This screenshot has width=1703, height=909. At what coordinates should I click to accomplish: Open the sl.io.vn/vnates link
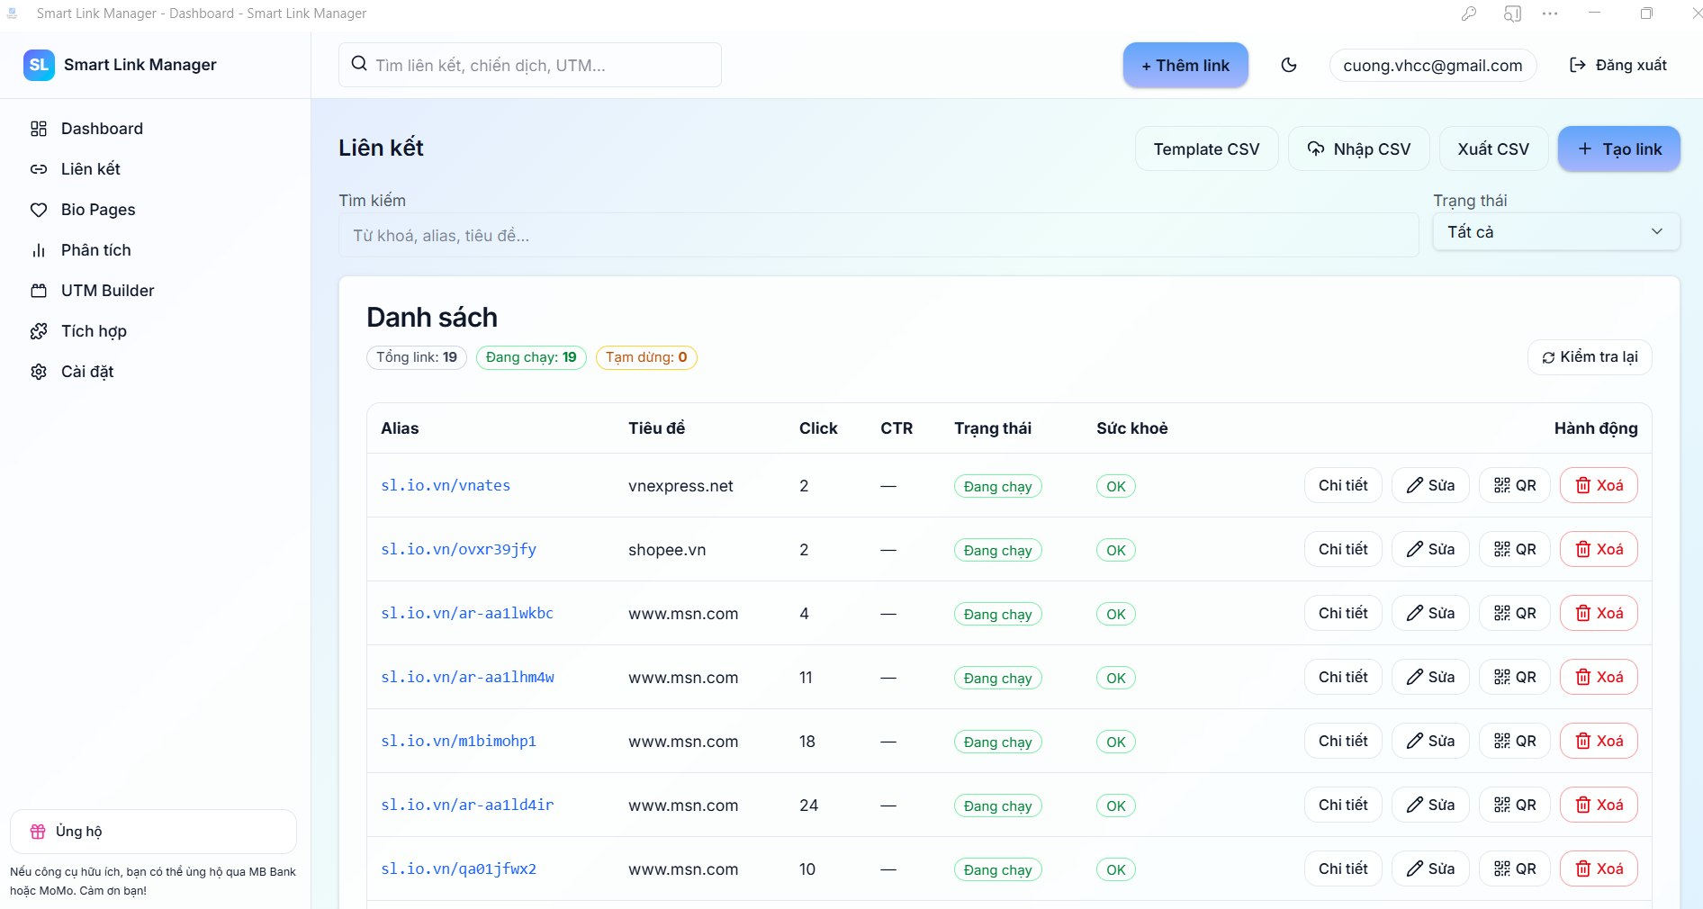[x=446, y=485]
